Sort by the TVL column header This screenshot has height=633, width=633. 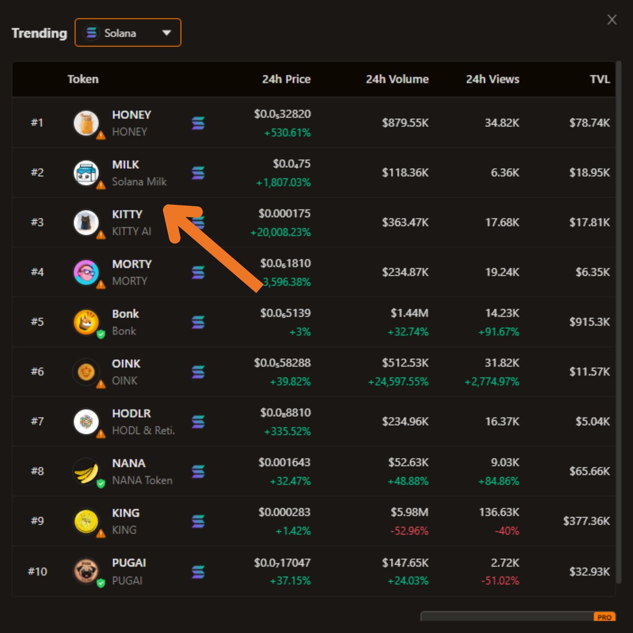coord(600,79)
